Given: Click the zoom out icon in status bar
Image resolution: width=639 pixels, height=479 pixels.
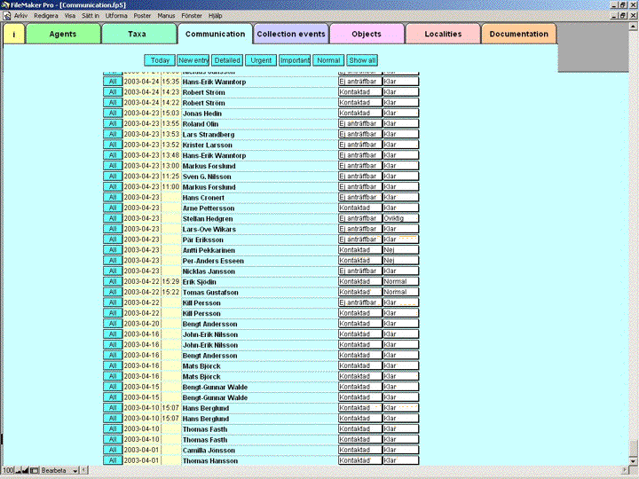Looking at the screenshot, I should coord(17,470).
